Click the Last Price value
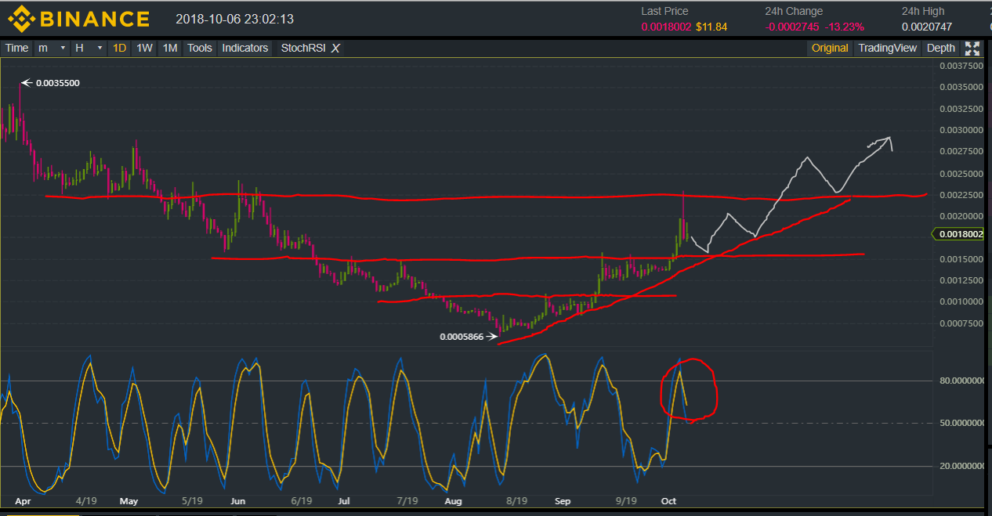 coord(665,27)
